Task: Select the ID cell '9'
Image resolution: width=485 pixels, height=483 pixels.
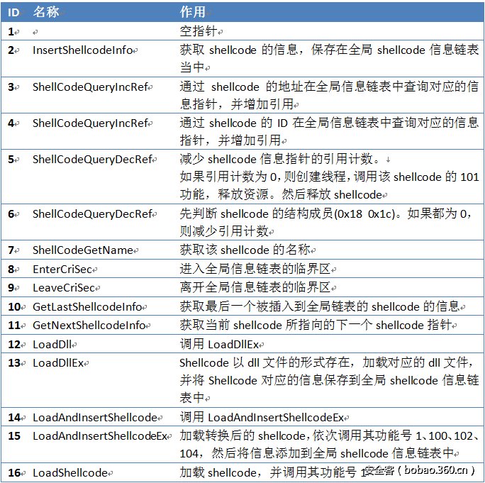Action: click(11, 288)
